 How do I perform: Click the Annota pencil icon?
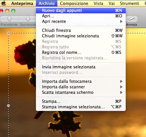(132, 18)
